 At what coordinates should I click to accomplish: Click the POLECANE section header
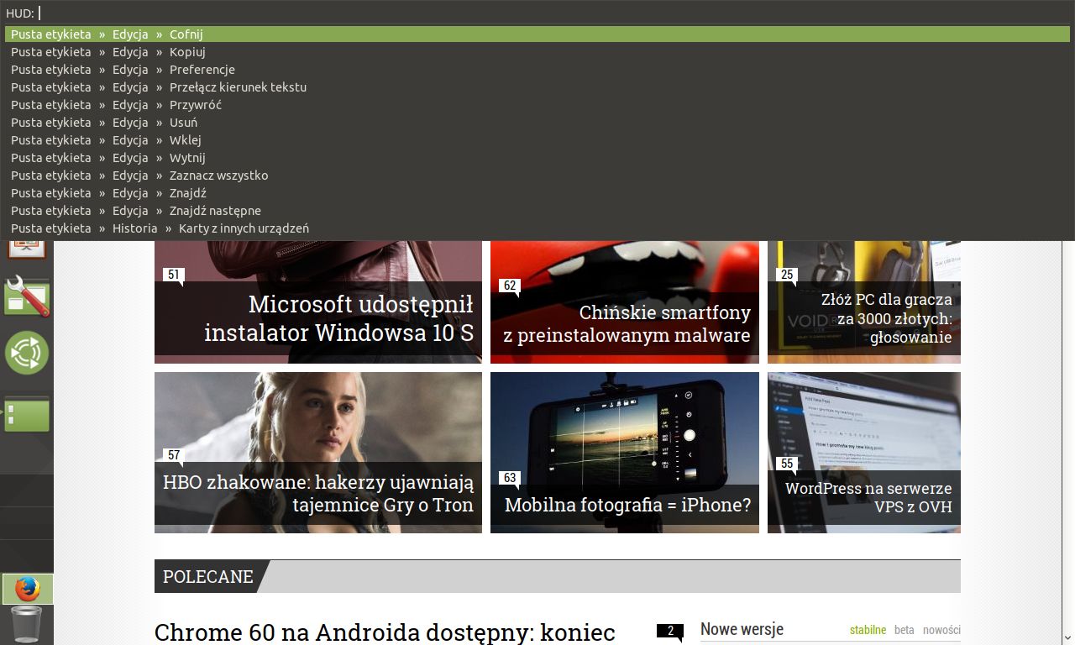208,576
